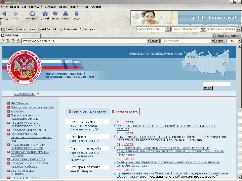Click the camera-like icon beside the address field
Screen dimensions: 242x181
click(x=7, y=41)
